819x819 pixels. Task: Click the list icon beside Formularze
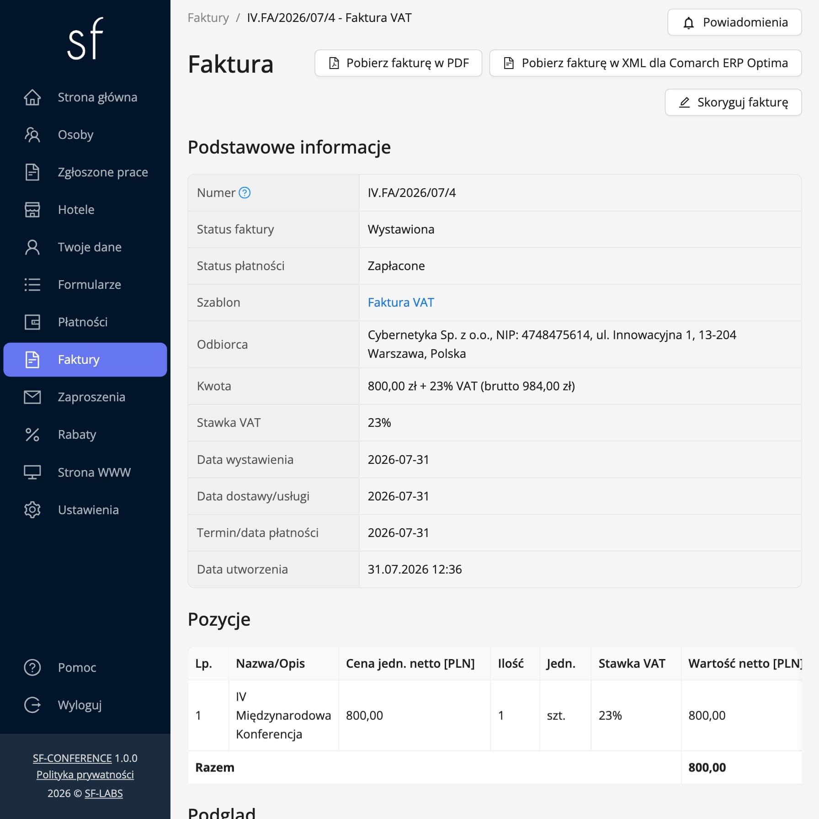pyautogui.click(x=32, y=285)
